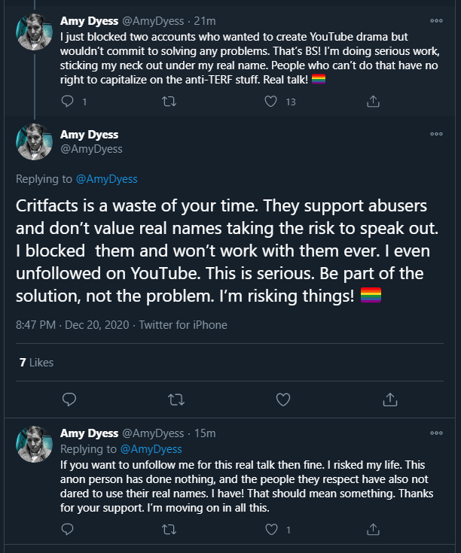Click the 8:47 PM Dec 20, 2020 timestamp
461x553 pixels.
(72, 325)
